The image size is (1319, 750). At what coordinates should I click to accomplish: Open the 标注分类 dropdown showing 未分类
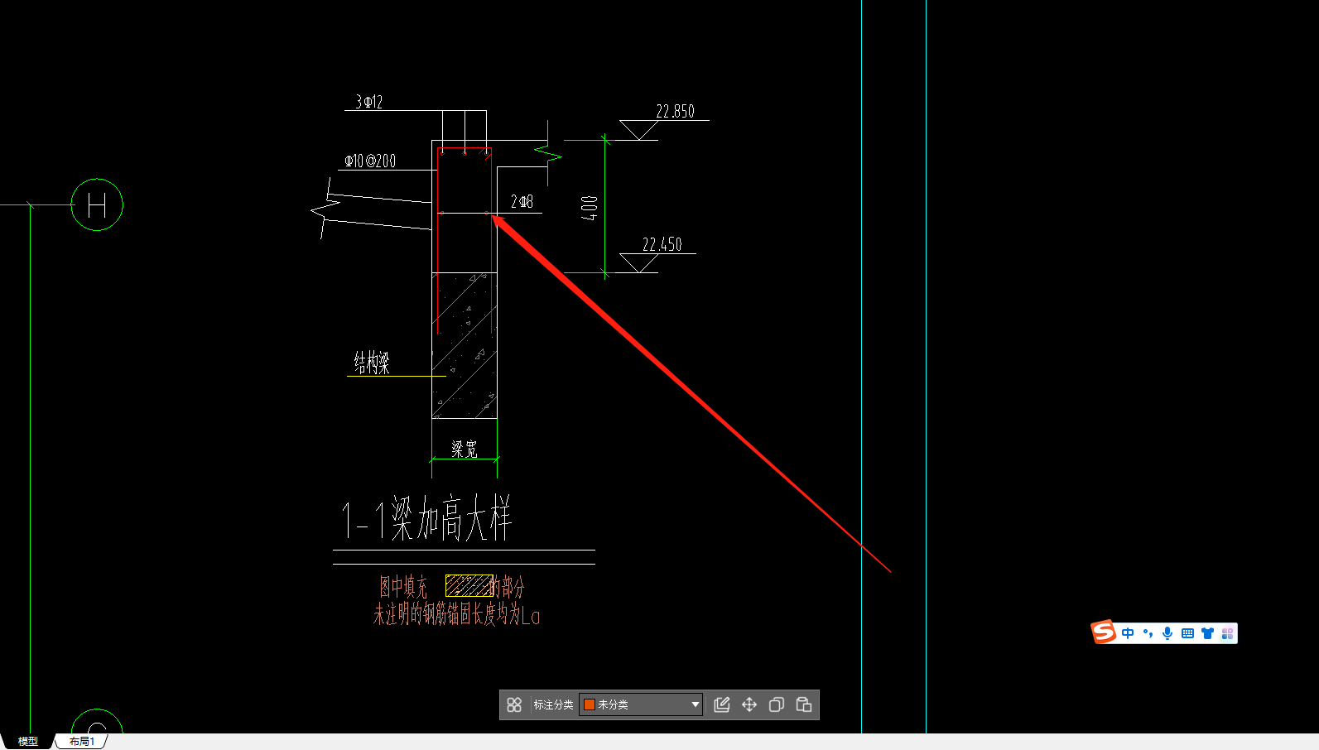641,704
